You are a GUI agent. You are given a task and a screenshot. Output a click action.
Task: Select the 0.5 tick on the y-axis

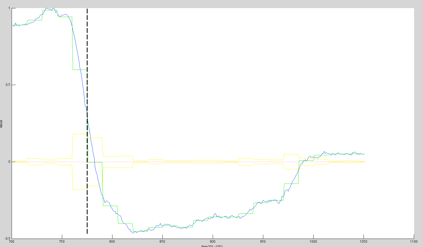(8, 85)
